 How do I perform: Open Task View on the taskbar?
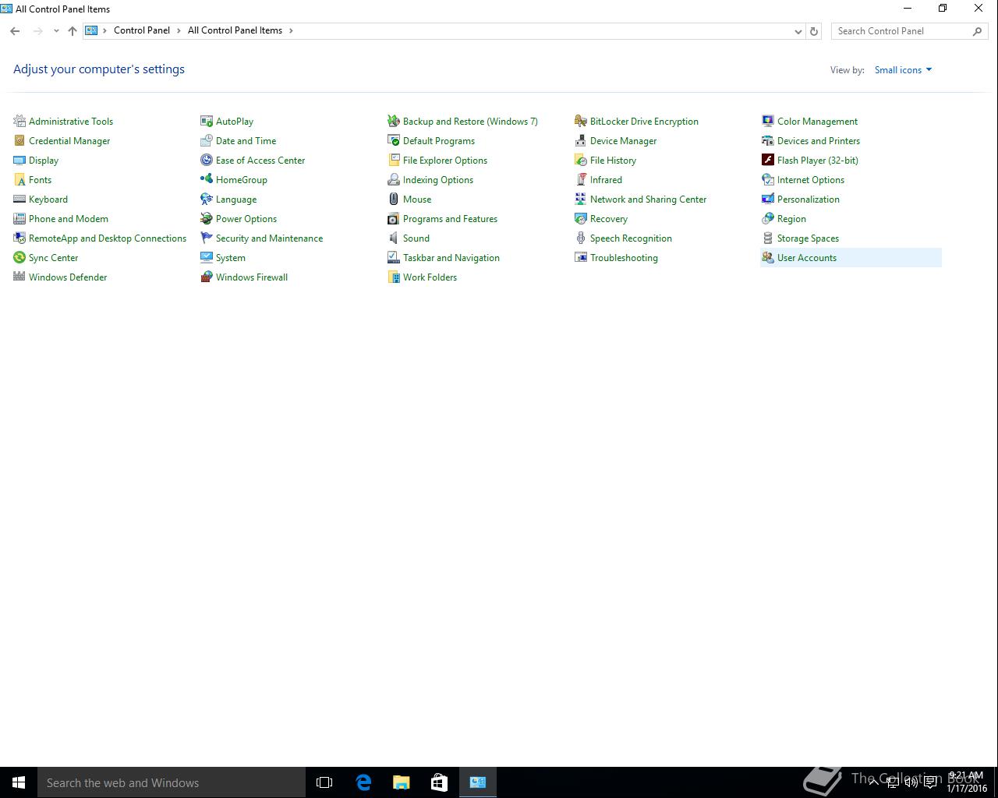tap(324, 782)
